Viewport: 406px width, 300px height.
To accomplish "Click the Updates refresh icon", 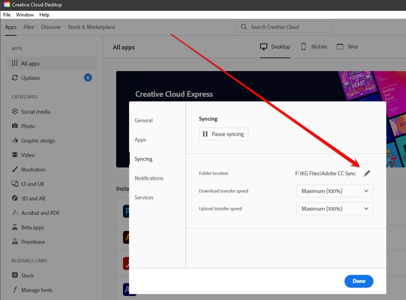I will [x=15, y=78].
